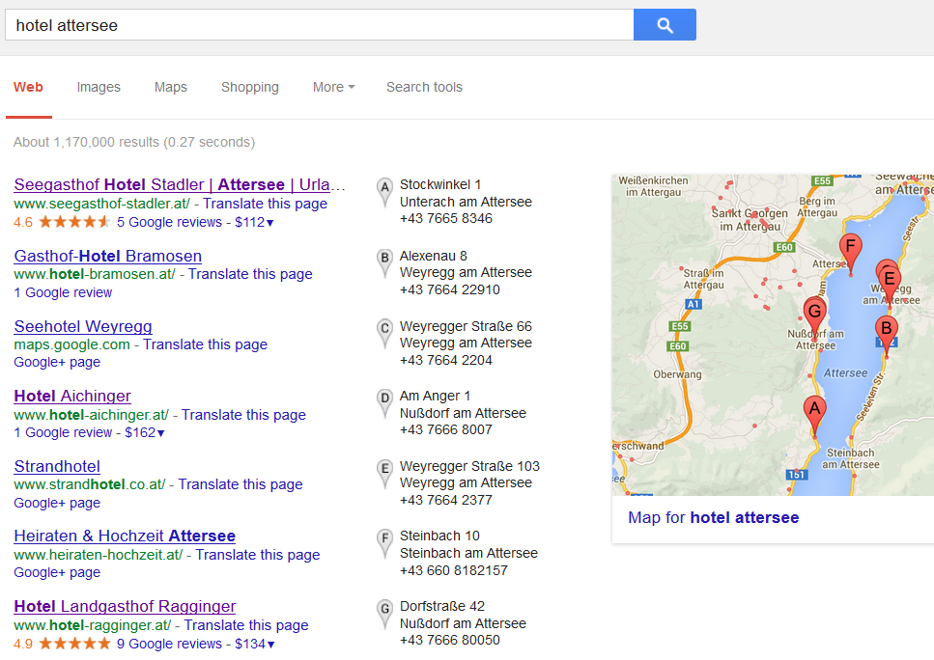934x660 pixels.
Task: Click the gray pin D beside Am Anger 1
Action: click(384, 403)
